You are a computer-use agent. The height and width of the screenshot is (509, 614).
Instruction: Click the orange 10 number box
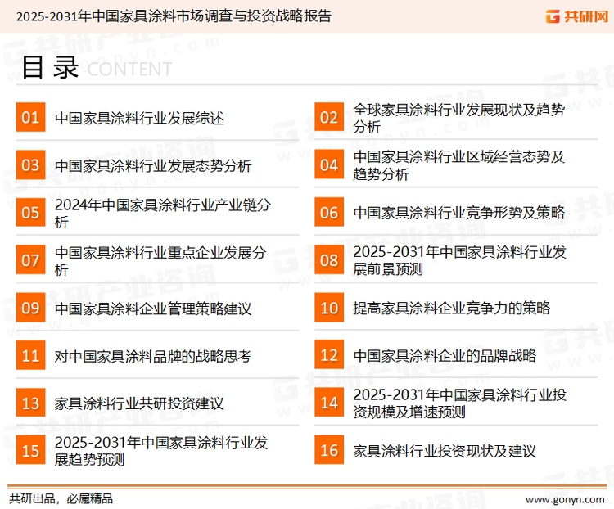329,308
